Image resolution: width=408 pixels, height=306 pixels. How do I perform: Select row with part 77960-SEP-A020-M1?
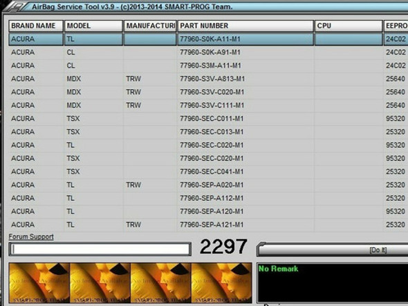(208, 185)
